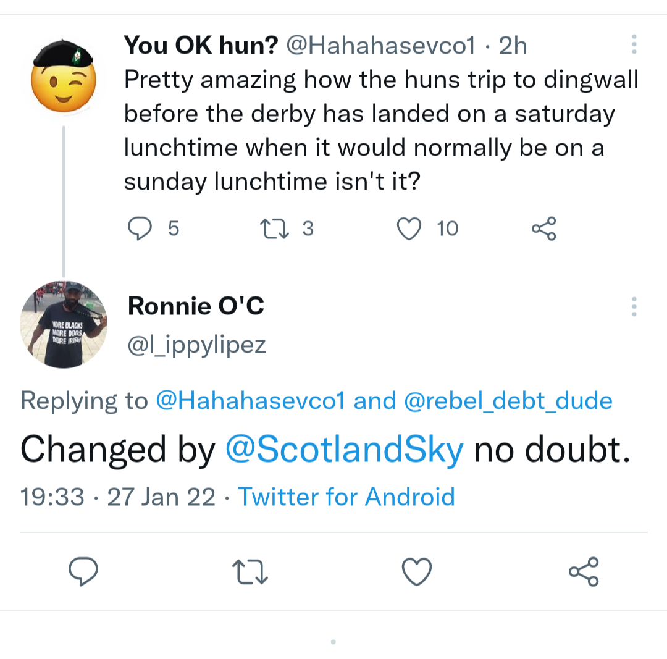Open the 'You OK hun?' display name
This screenshot has height=659, width=667.
pos(201,44)
